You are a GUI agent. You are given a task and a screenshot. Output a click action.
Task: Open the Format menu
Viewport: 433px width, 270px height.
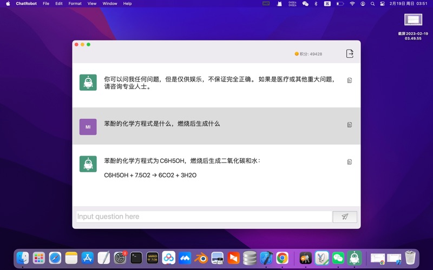(75, 4)
